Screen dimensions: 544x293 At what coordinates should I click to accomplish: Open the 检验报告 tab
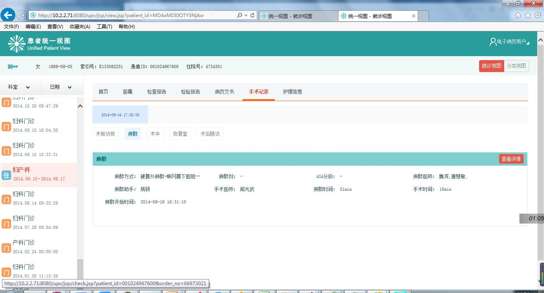[190, 92]
